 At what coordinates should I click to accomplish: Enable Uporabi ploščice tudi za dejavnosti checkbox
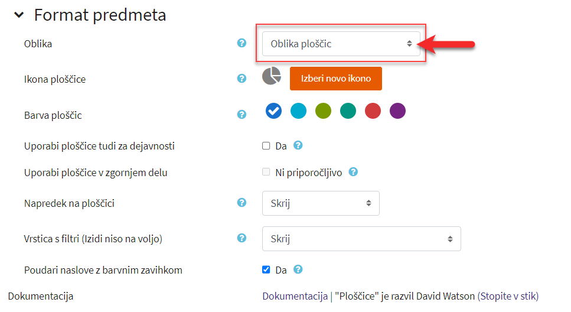266,146
